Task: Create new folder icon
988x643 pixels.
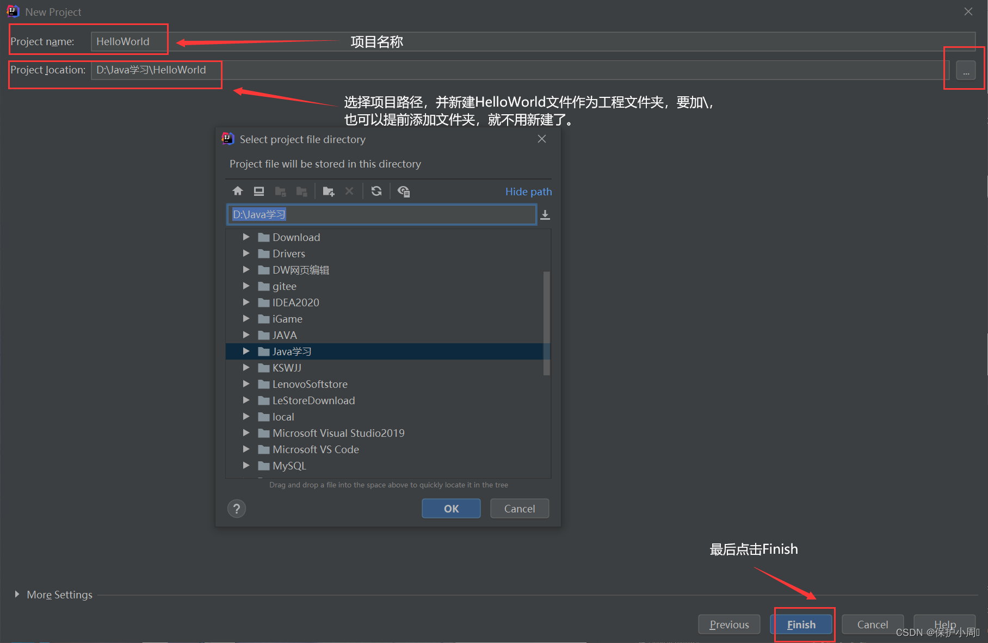Action: 329,191
